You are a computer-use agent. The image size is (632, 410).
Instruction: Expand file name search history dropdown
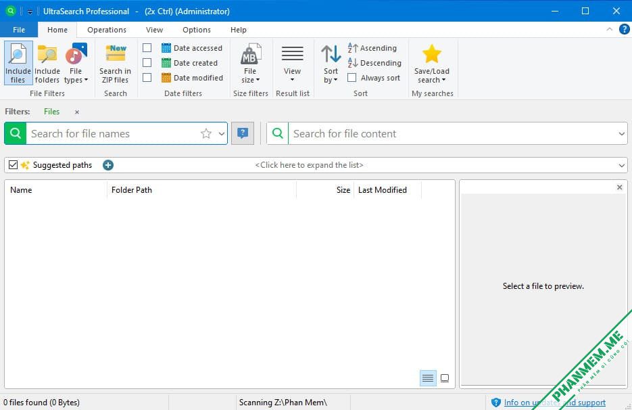[x=221, y=133]
